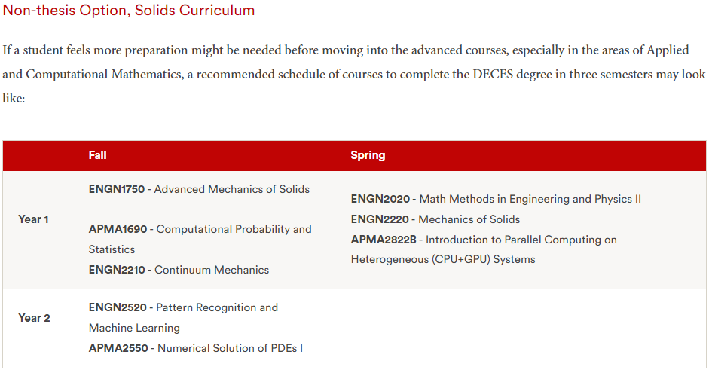
Task: Click the Spring column header
Action: pos(368,155)
